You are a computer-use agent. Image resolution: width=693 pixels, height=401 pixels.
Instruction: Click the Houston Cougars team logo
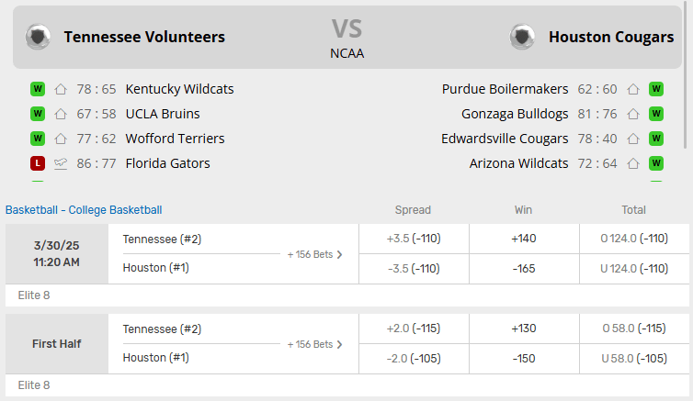[522, 37]
